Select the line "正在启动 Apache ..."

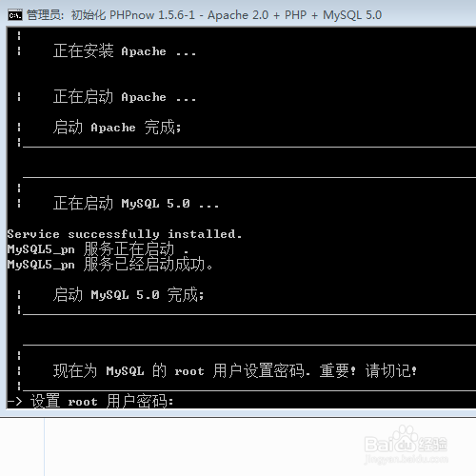125,96
